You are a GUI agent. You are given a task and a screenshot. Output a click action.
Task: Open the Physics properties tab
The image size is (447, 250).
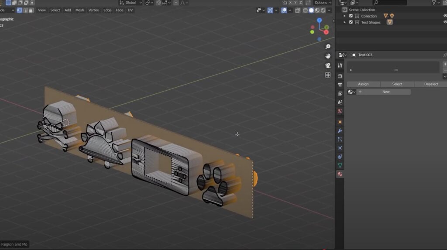point(340,148)
